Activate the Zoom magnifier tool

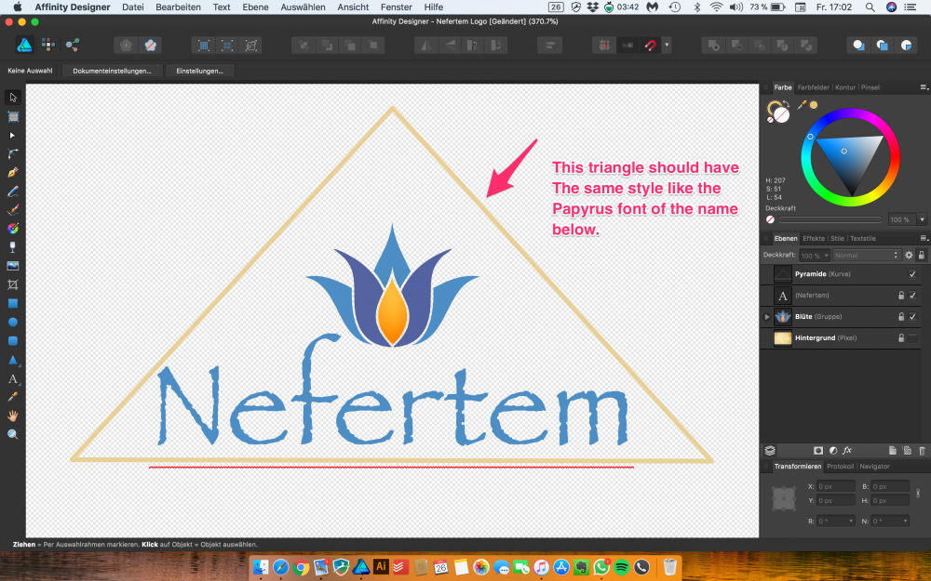[x=13, y=434]
